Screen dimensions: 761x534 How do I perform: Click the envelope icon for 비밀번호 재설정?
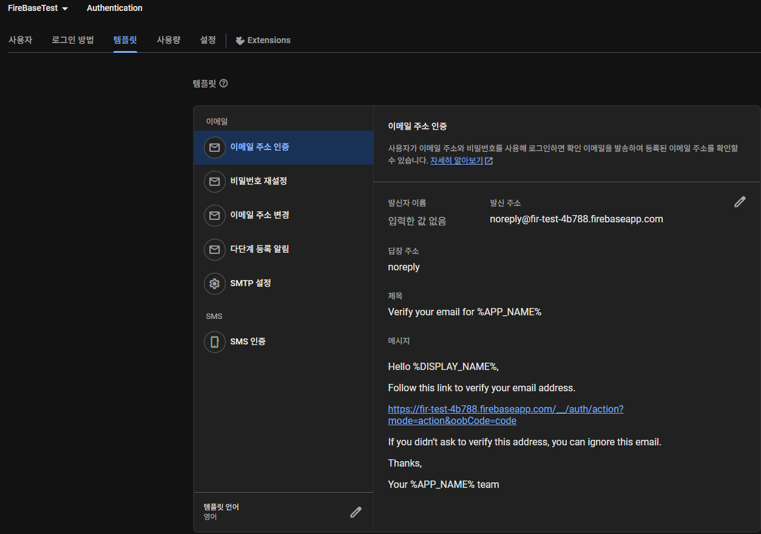click(214, 182)
